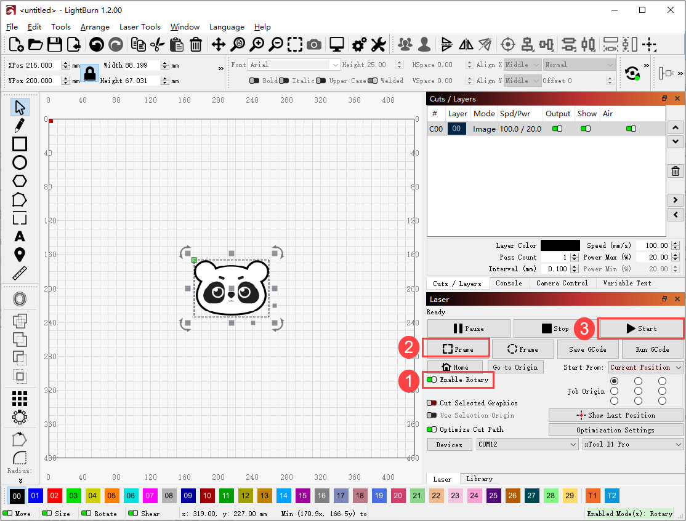Toggle Optimize Cut Path
Image resolution: width=686 pixels, height=521 pixels.
[x=432, y=429]
